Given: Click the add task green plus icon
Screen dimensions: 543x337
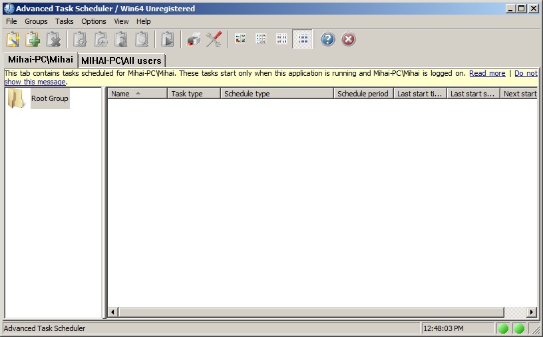Looking at the screenshot, I should 33,39.
